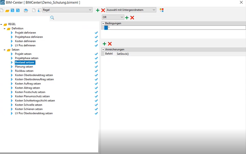Click green plus above Anreicherungen section

(x=104, y=44)
